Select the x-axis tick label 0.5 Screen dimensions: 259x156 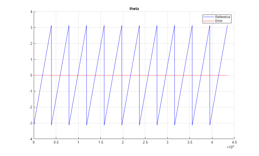pyautogui.click(x=56, y=142)
